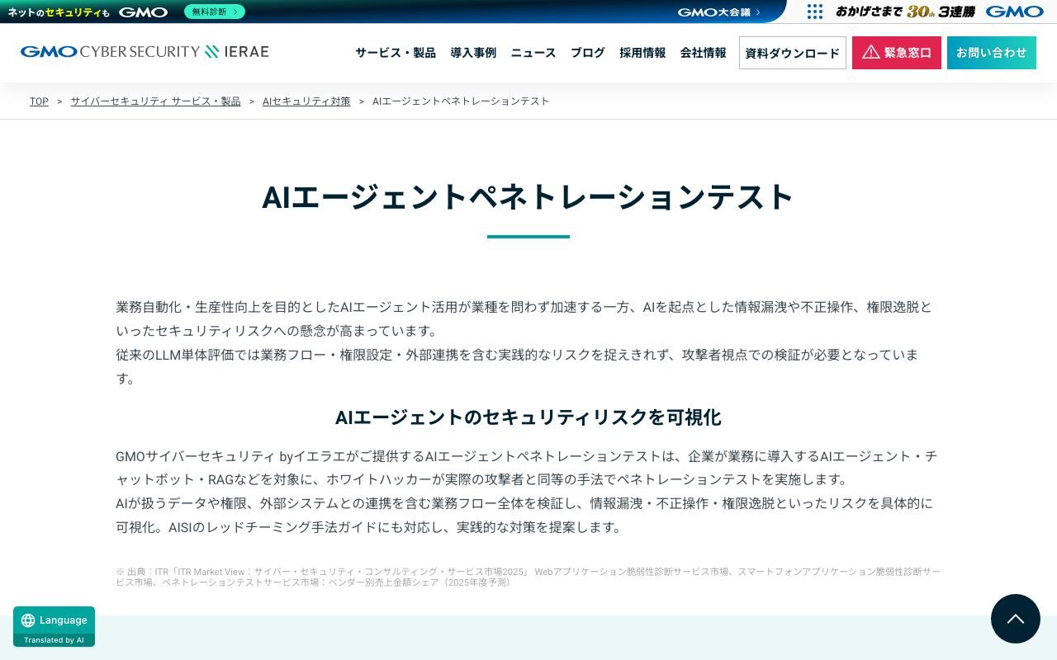Viewport: 1057px width, 660px height.
Task: Open the 会社情報 menu item
Action: point(704,53)
